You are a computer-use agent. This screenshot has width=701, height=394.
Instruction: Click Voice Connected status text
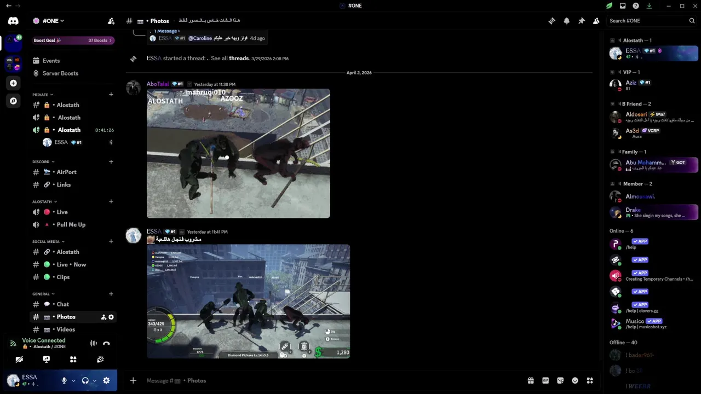point(43,340)
